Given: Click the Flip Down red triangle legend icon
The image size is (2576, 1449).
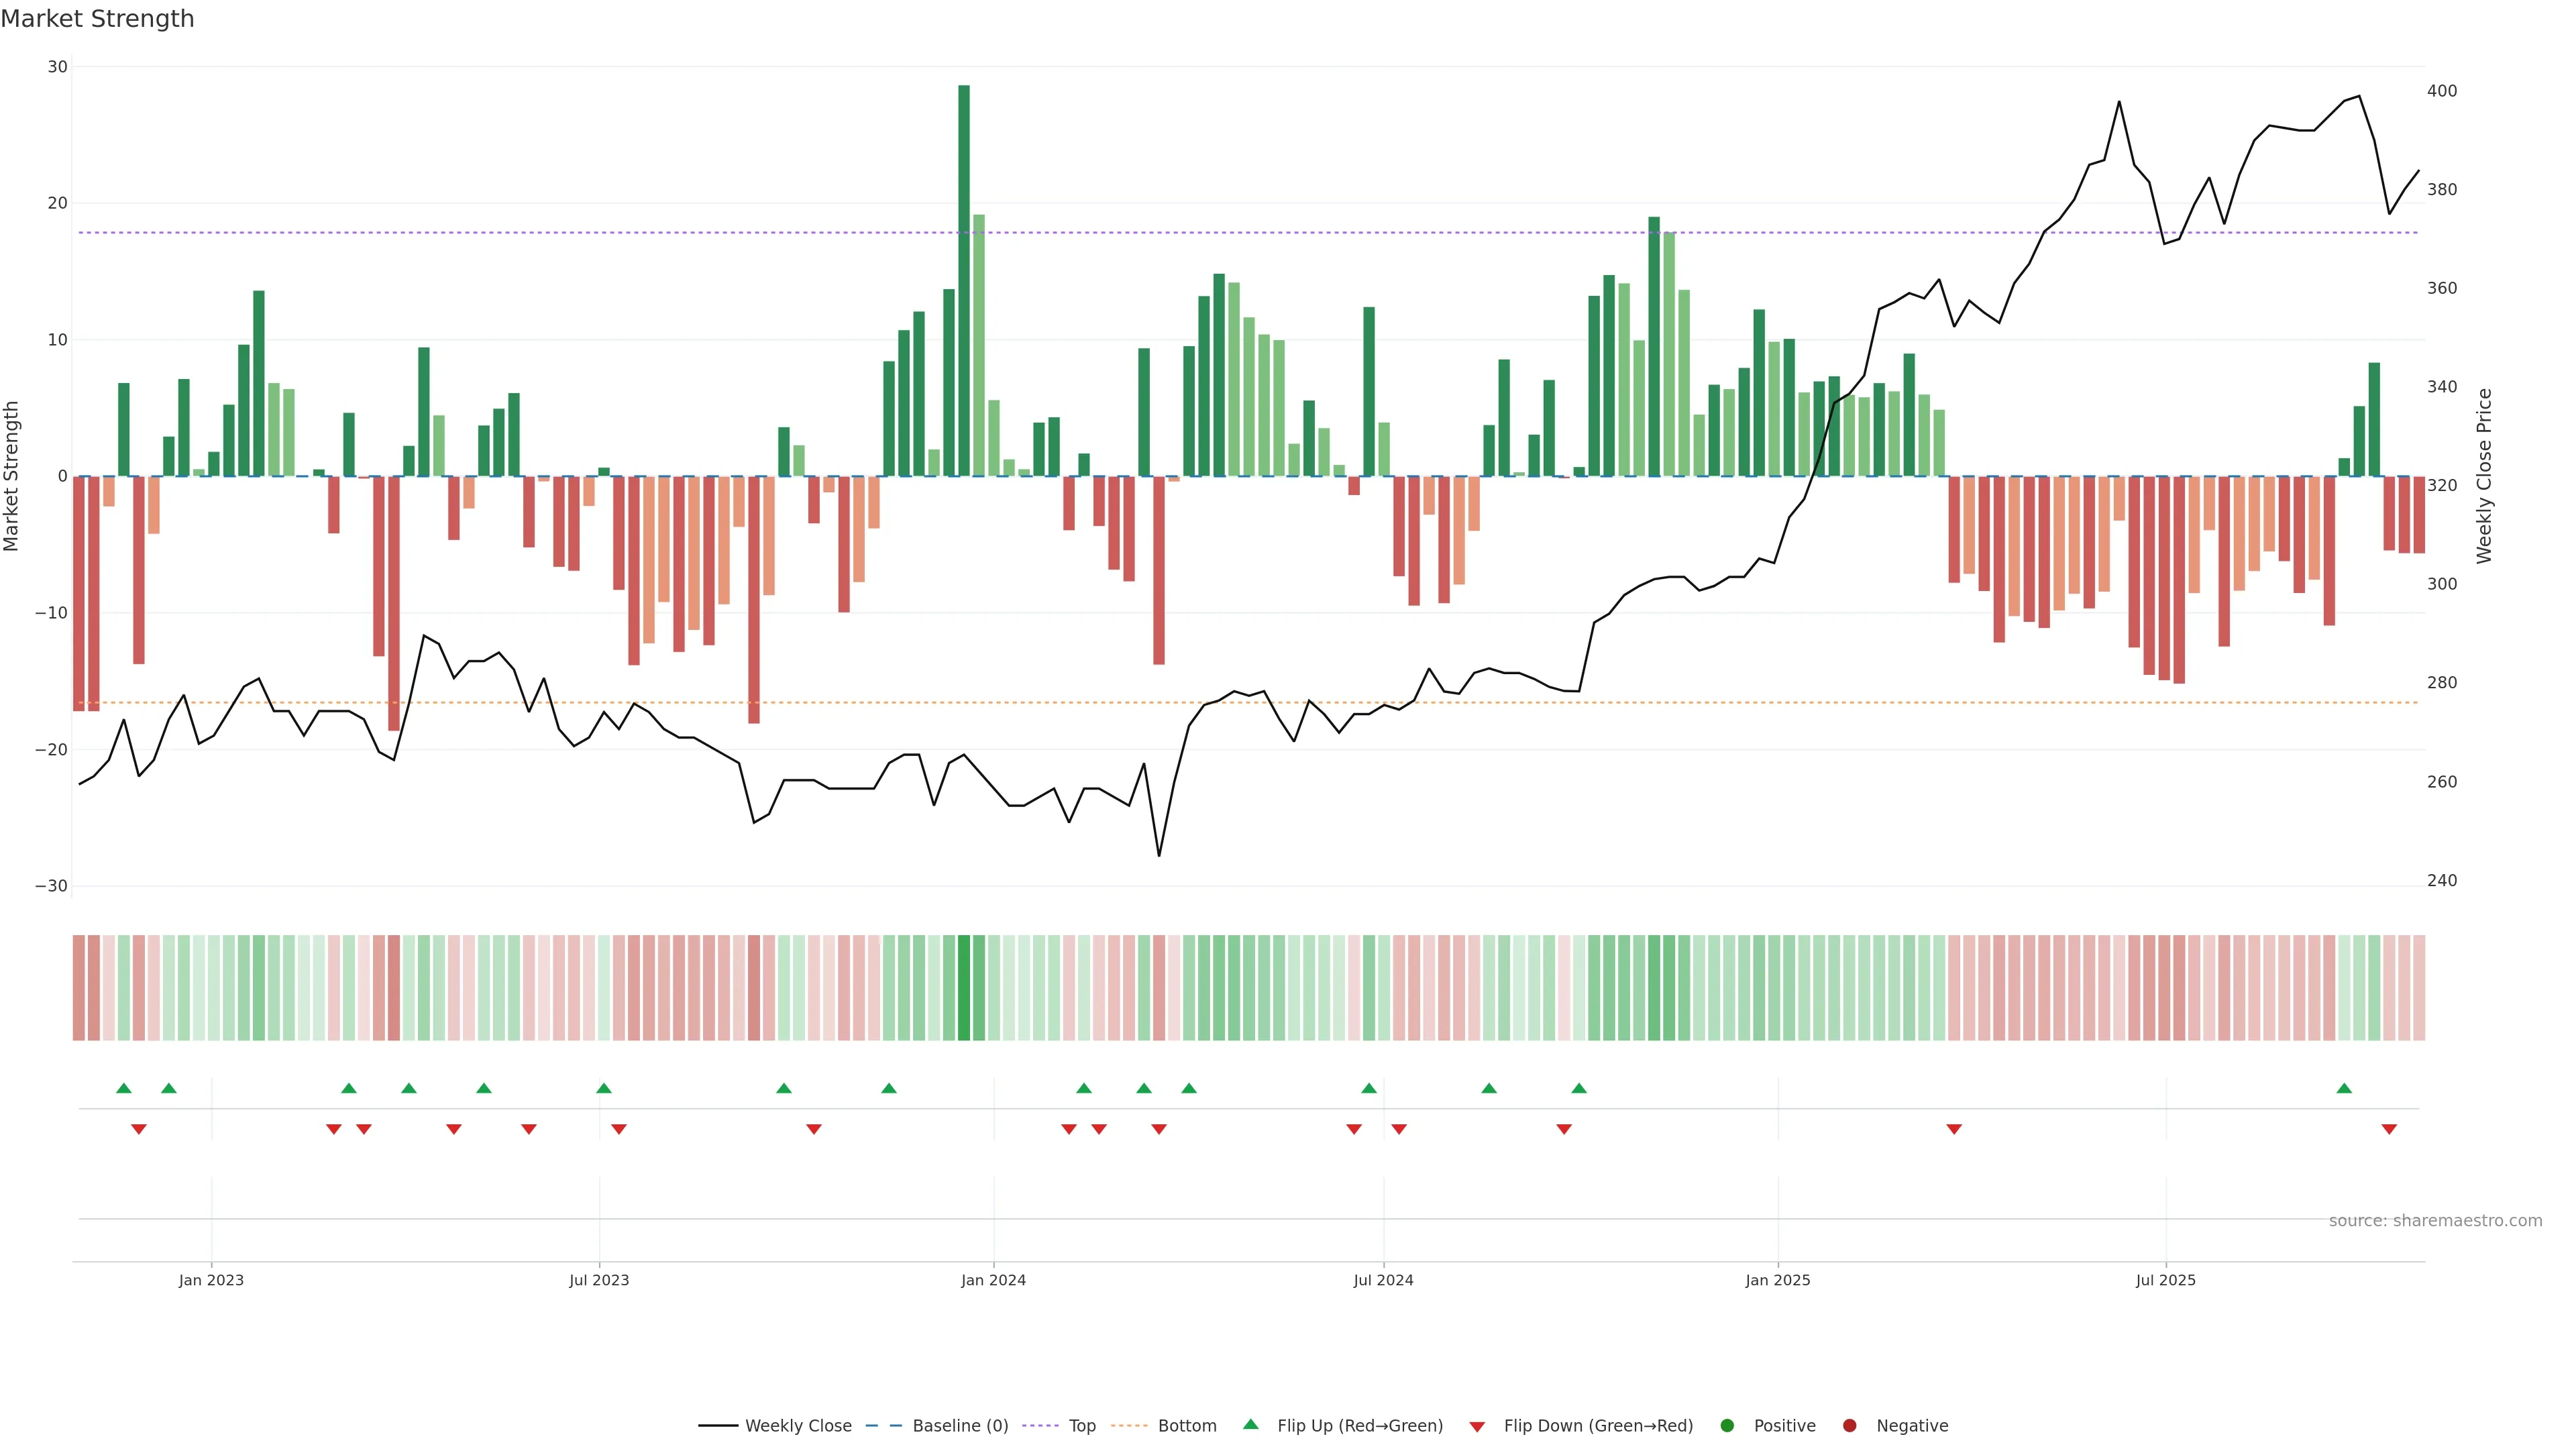Looking at the screenshot, I should tap(1477, 1427).
